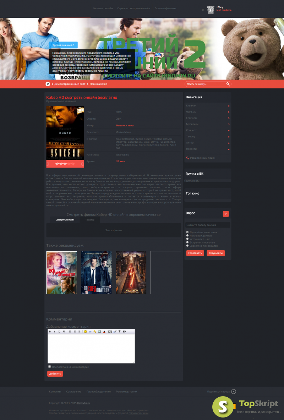Open 'Актёр' in navigation sidebar
Viewport: 284px width, 420px height.
(190, 143)
